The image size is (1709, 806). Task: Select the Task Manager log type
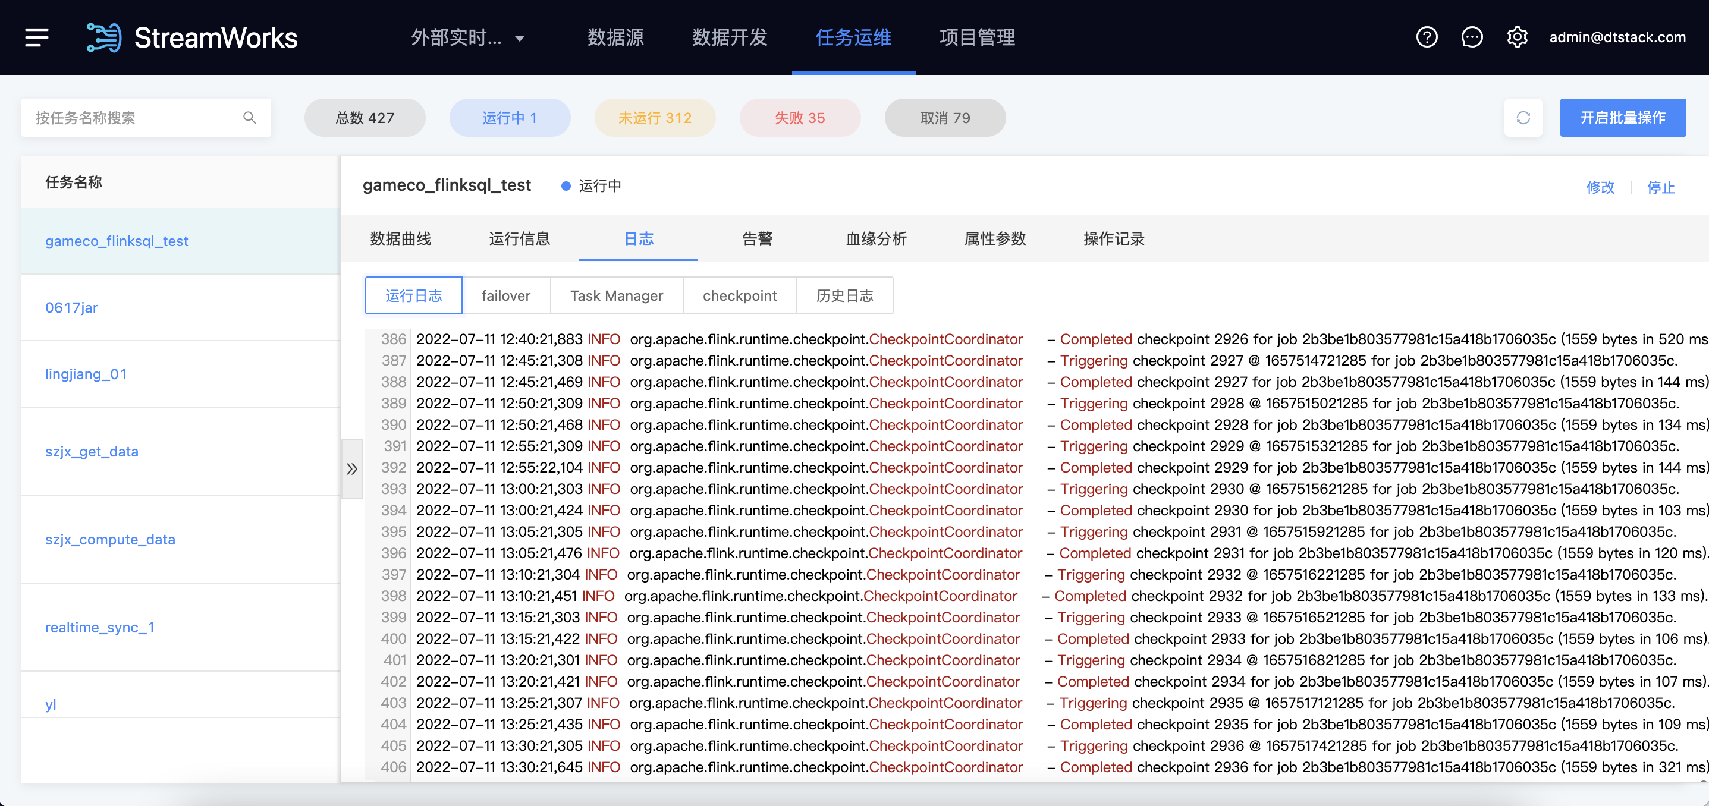pos(616,295)
